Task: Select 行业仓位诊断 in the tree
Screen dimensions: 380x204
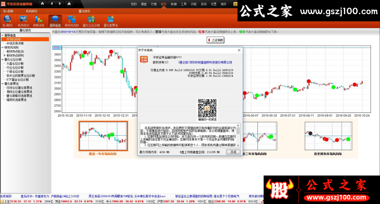Action: click(15, 67)
